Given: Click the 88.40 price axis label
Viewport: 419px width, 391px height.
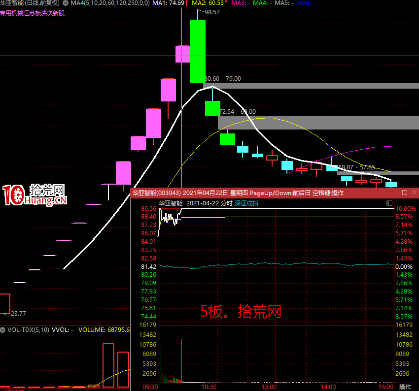Looking at the screenshot, I should click(x=148, y=217).
